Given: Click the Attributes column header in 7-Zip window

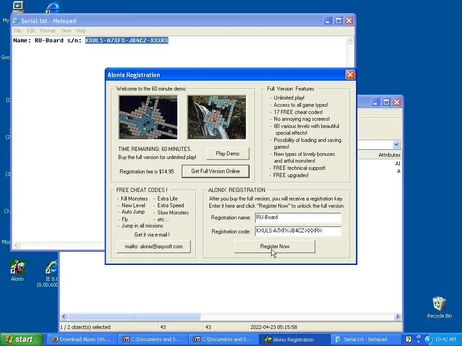Looking at the screenshot, I should pos(389,155).
